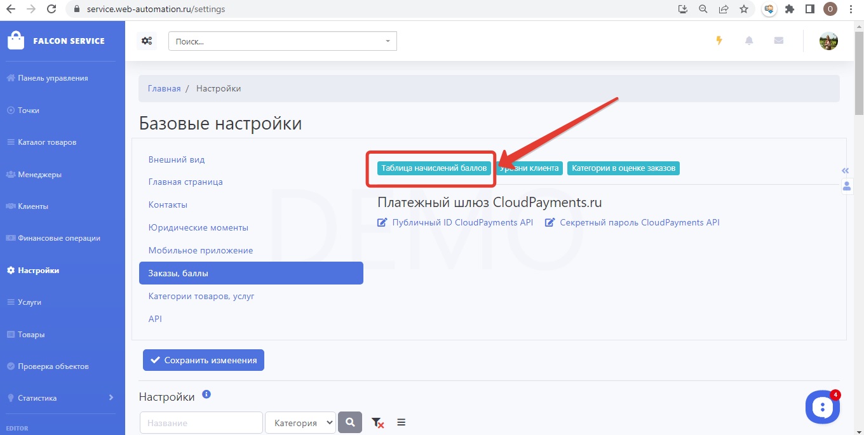Open the envelope messages icon
The image size is (864, 435).
(778, 41)
